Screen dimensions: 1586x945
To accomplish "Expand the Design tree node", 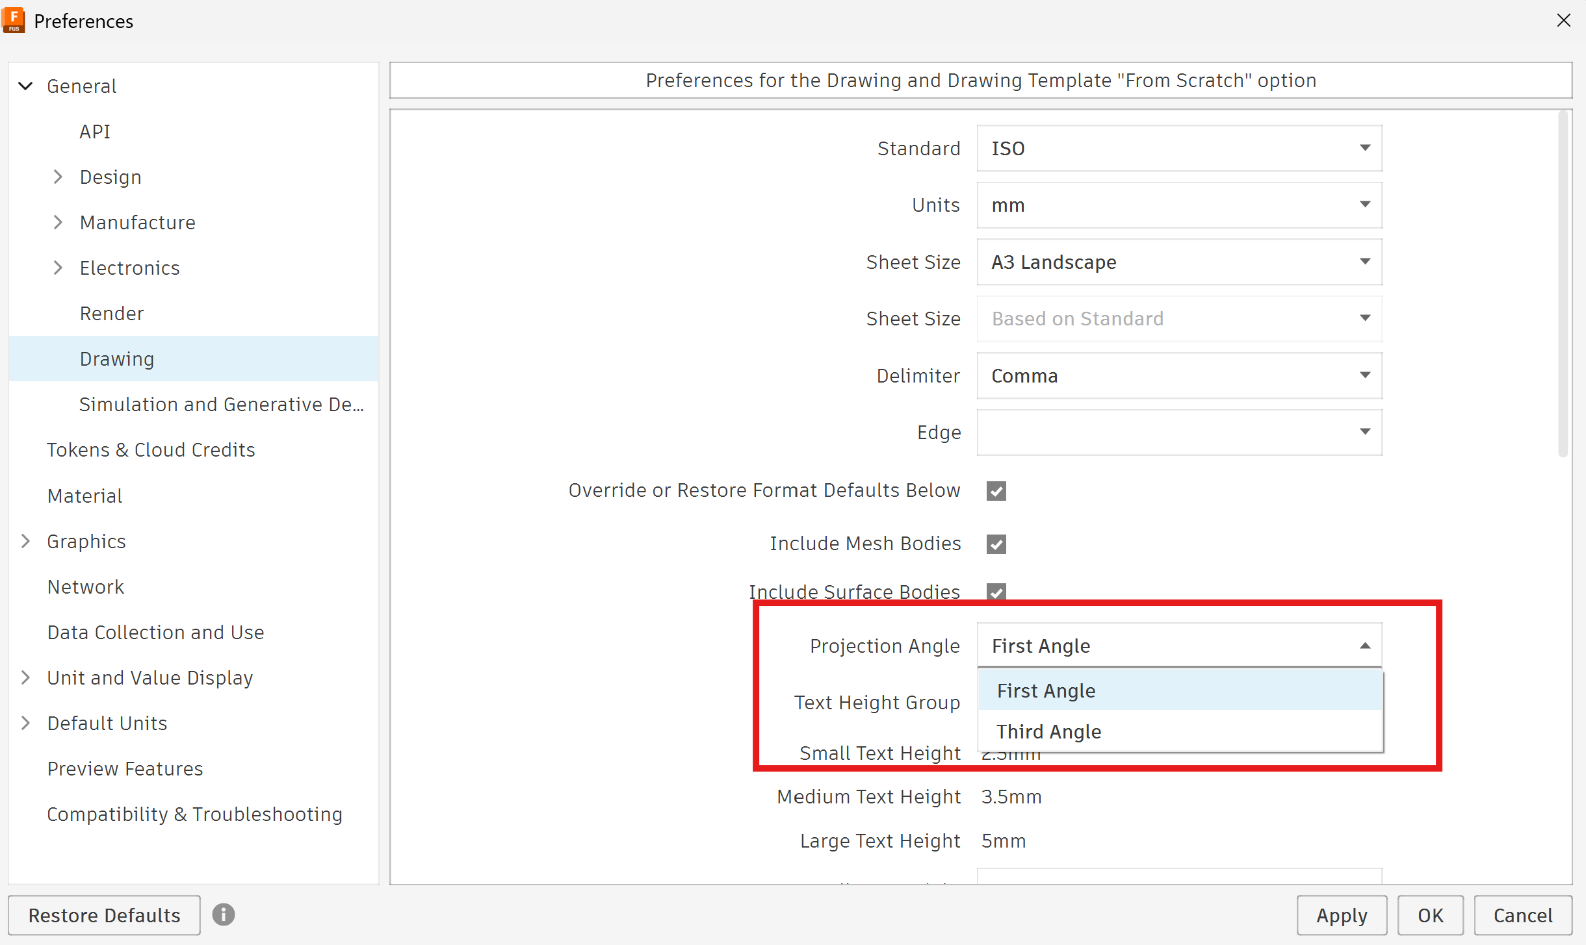I will (x=58, y=177).
